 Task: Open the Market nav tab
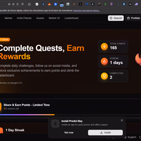(x=8, y=18)
